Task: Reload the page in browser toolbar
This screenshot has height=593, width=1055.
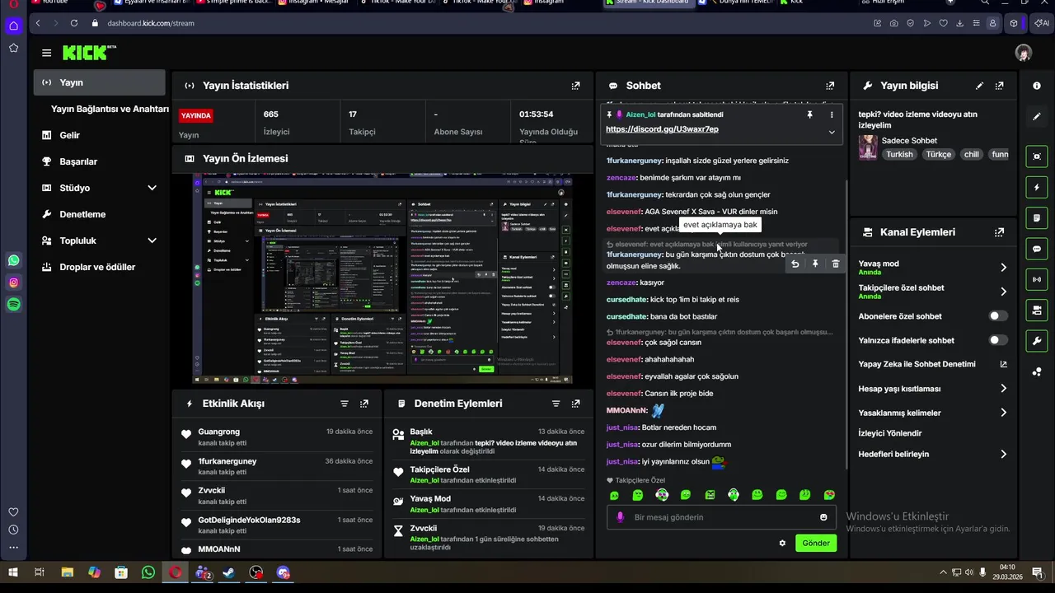Action: coord(74,23)
